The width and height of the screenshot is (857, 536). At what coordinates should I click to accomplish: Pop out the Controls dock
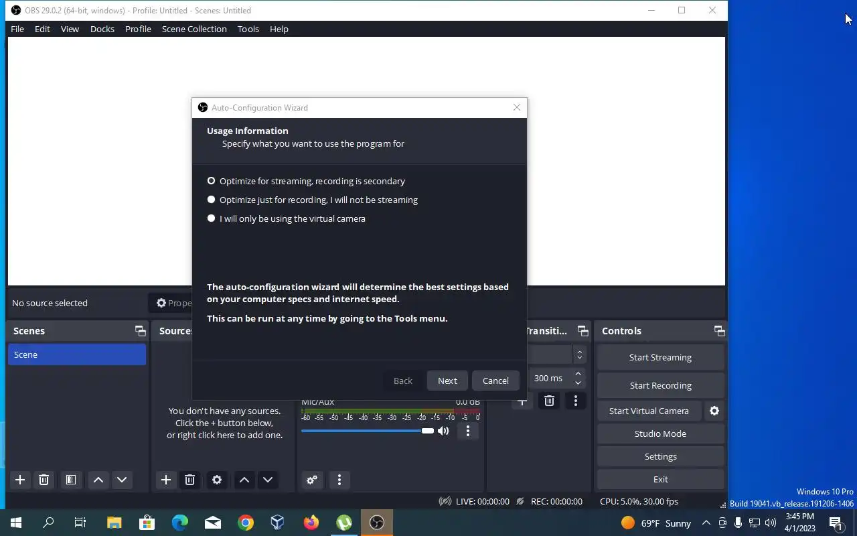coord(719,331)
